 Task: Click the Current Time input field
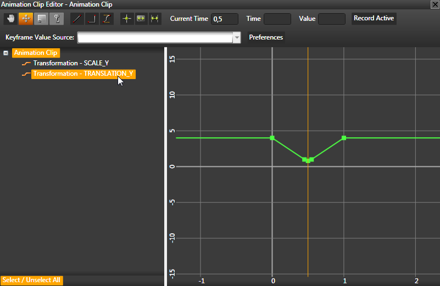coord(224,19)
